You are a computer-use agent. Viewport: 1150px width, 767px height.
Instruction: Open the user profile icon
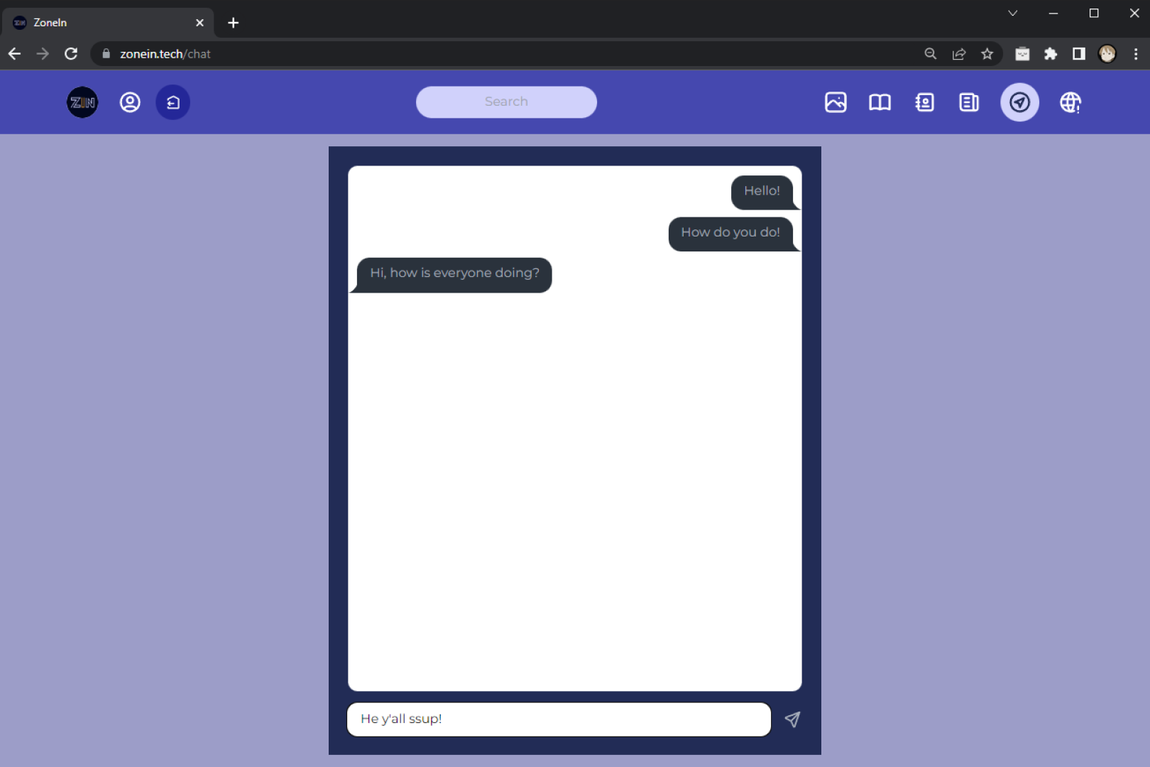click(x=130, y=102)
